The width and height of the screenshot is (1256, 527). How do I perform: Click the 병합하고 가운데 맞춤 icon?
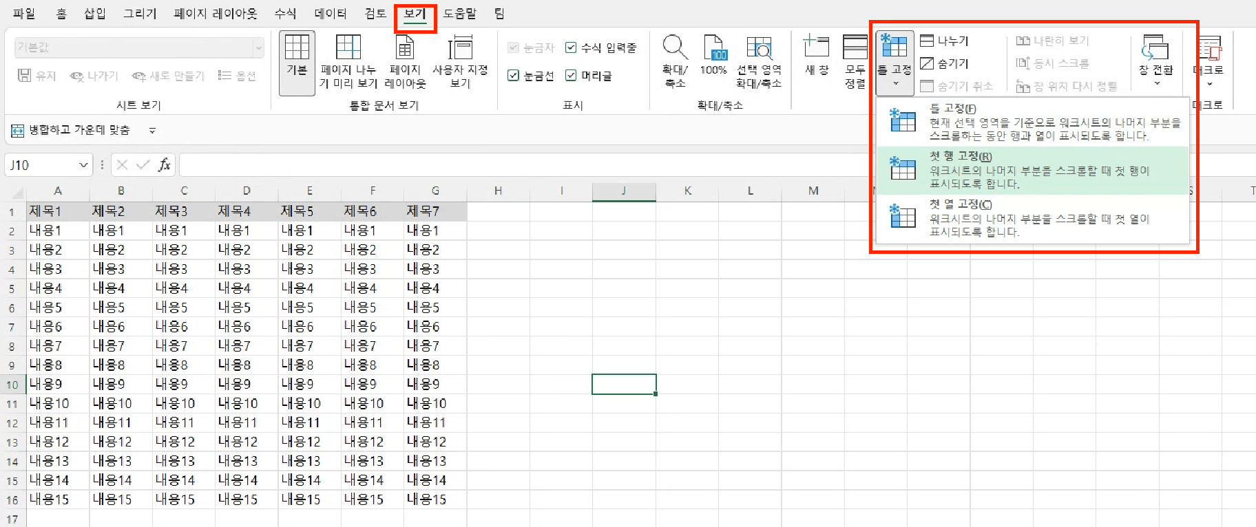[x=18, y=130]
